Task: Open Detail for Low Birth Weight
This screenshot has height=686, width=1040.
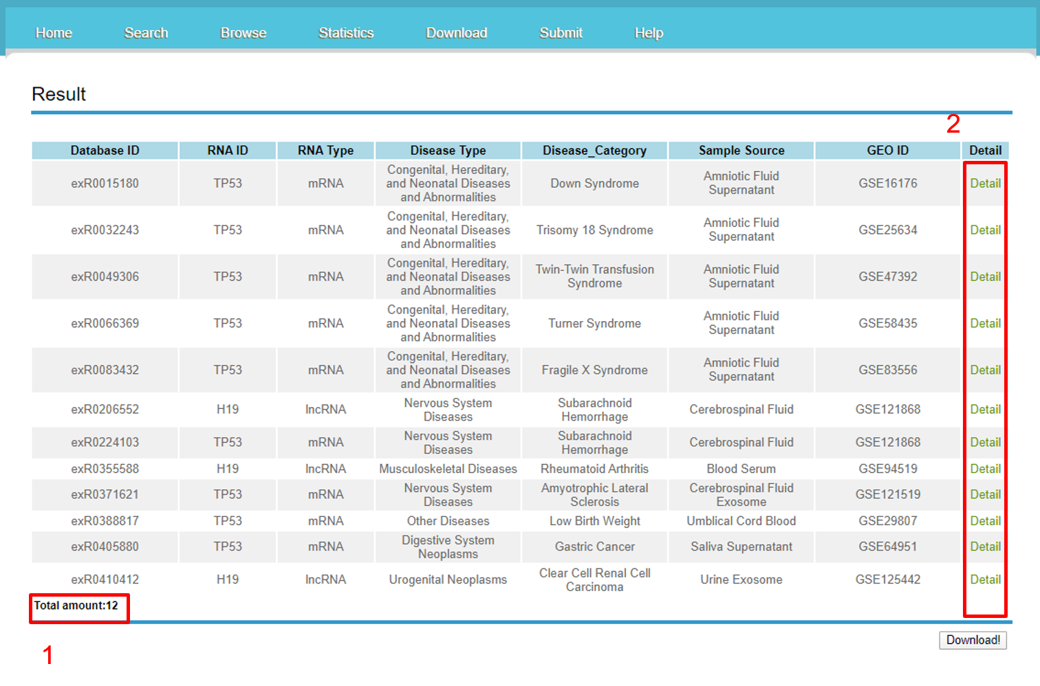Action: click(x=985, y=521)
